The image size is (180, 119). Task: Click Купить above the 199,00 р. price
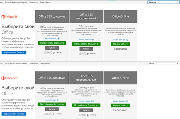click(86, 49)
